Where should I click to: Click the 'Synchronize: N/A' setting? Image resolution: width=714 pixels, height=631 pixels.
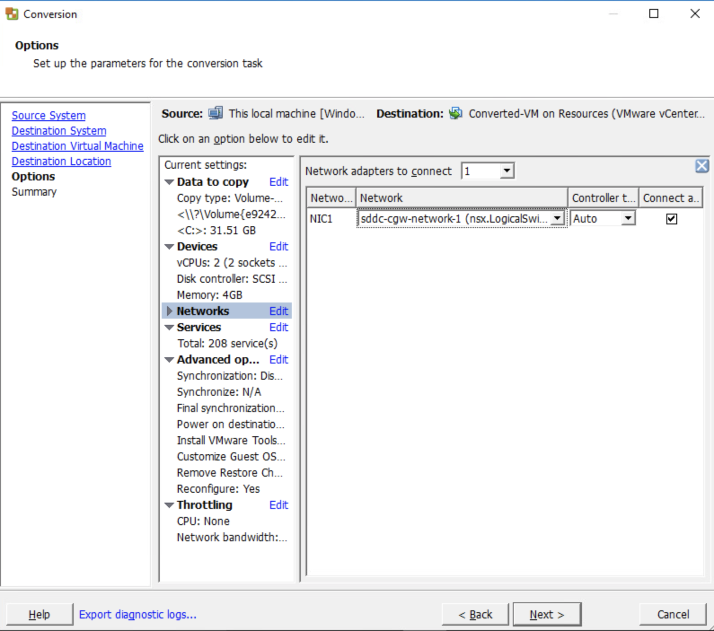(219, 392)
